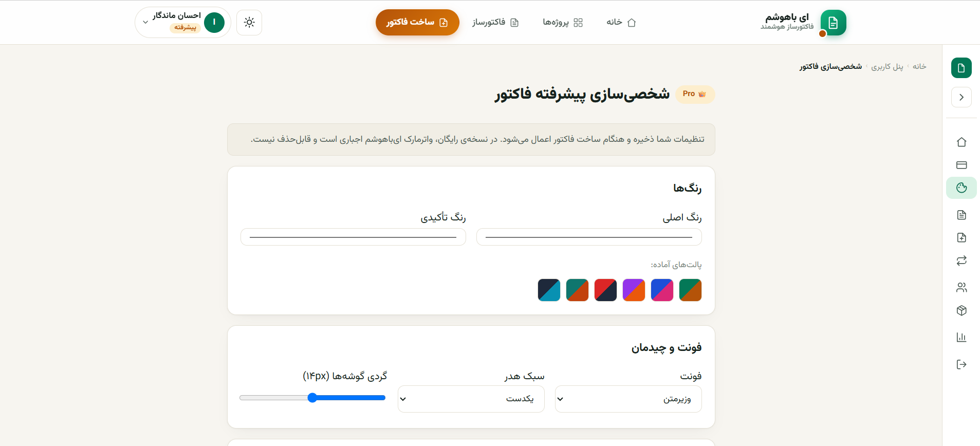Open the سبک هدر dropdown showing یکدست
The image size is (980, 446).
471,399
